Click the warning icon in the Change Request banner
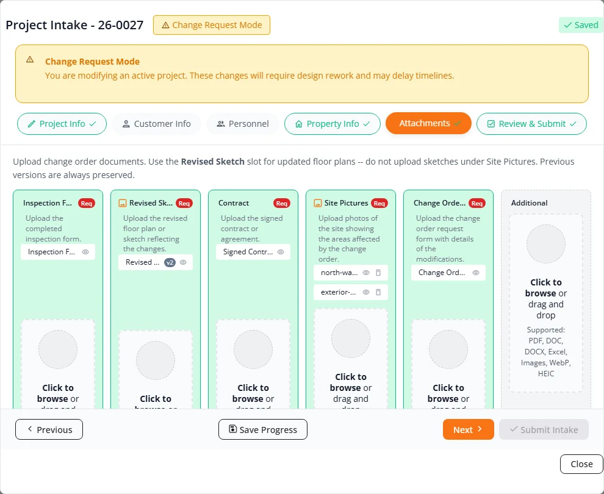Viewport: 604px width, 494px height. pos(30,60)
